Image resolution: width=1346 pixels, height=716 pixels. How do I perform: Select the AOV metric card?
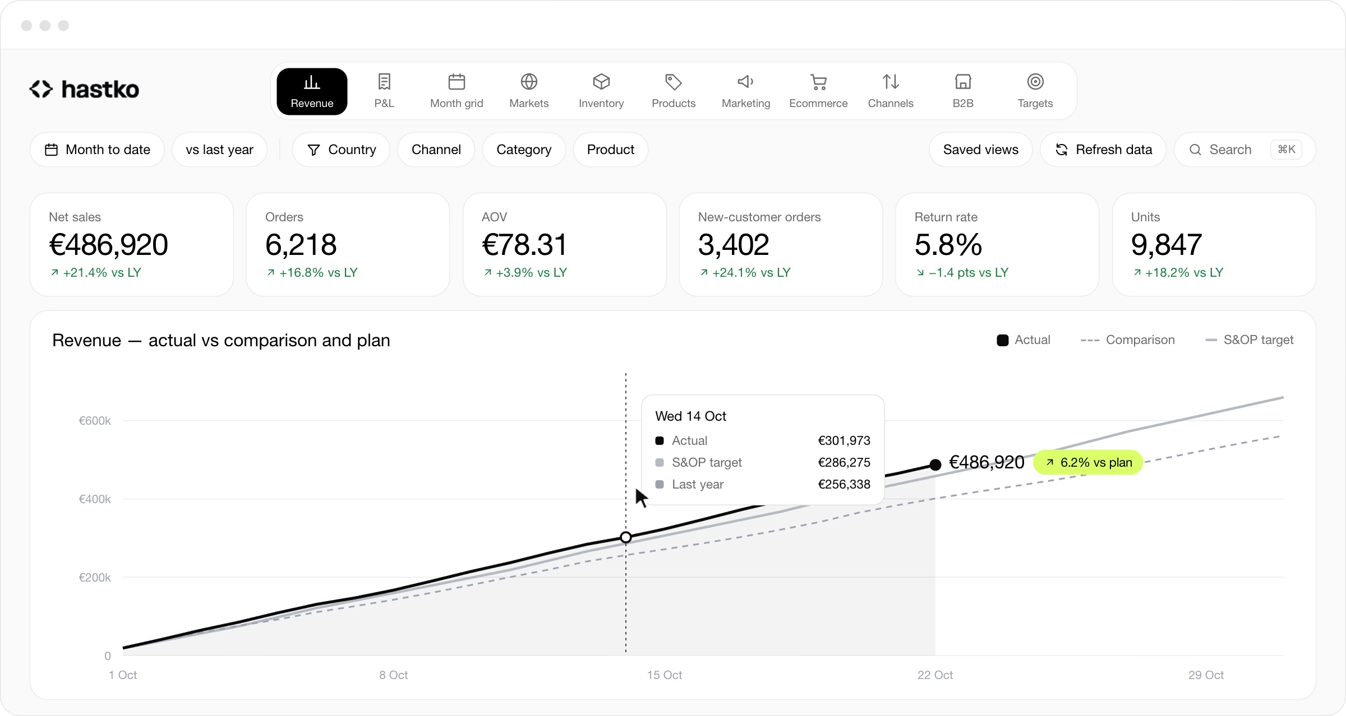(565, 245)
